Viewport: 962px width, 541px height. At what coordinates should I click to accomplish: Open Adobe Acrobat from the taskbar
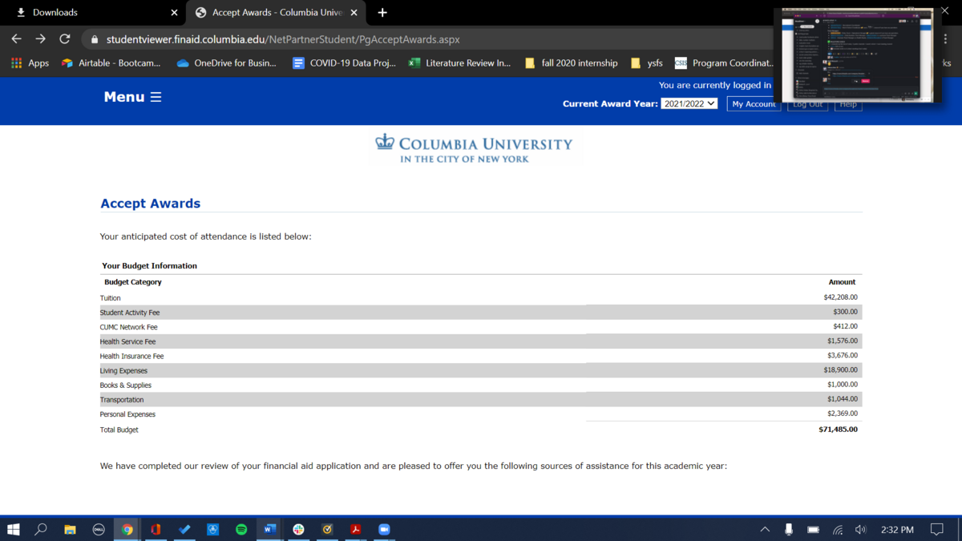click(x=355, y=529)
